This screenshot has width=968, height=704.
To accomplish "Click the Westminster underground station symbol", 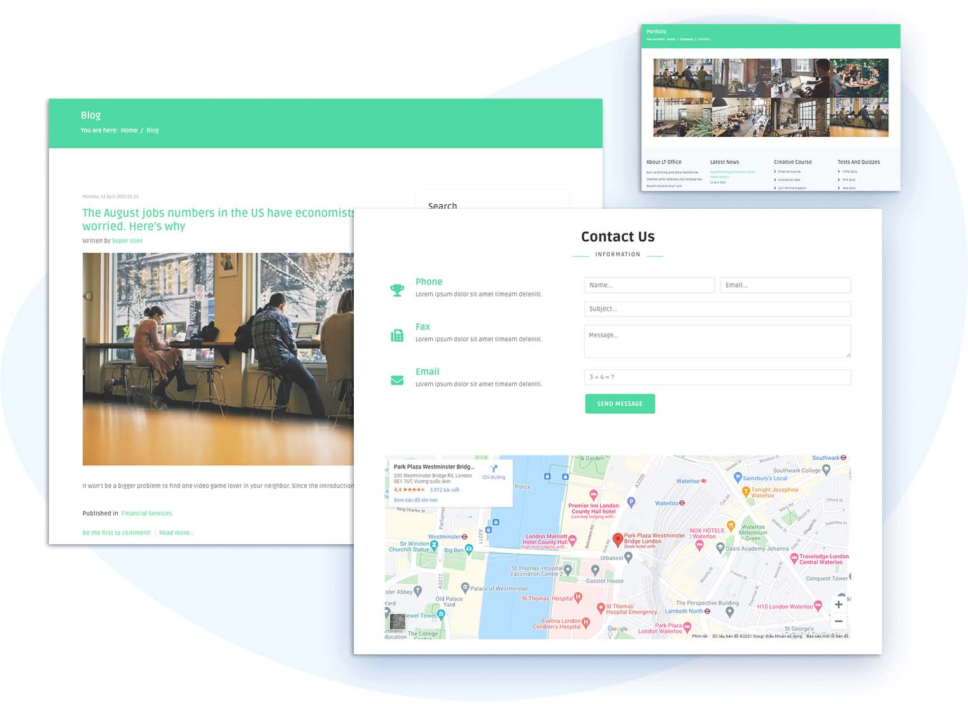I will point(465,537).
